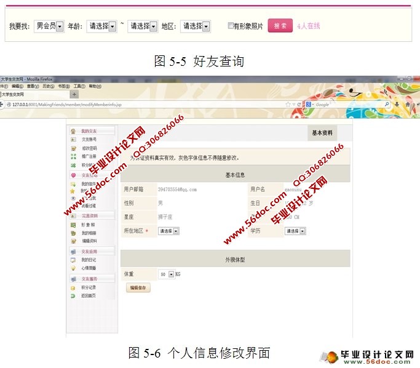Click the 编辑保存 button
Screen dimensions: 420x368
(138, 287)
